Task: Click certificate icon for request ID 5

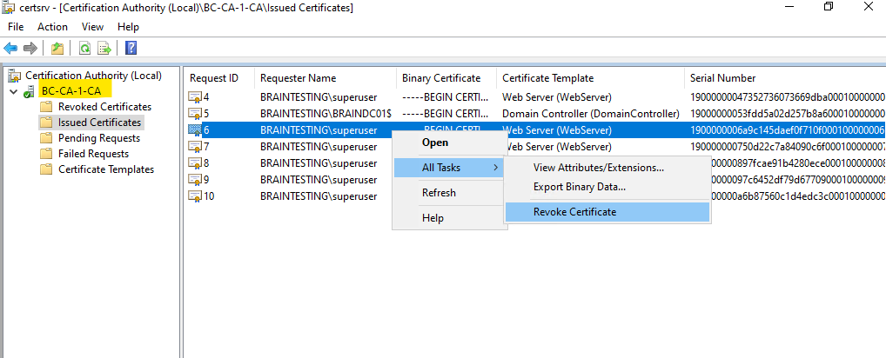Action: tap(195, 113)
